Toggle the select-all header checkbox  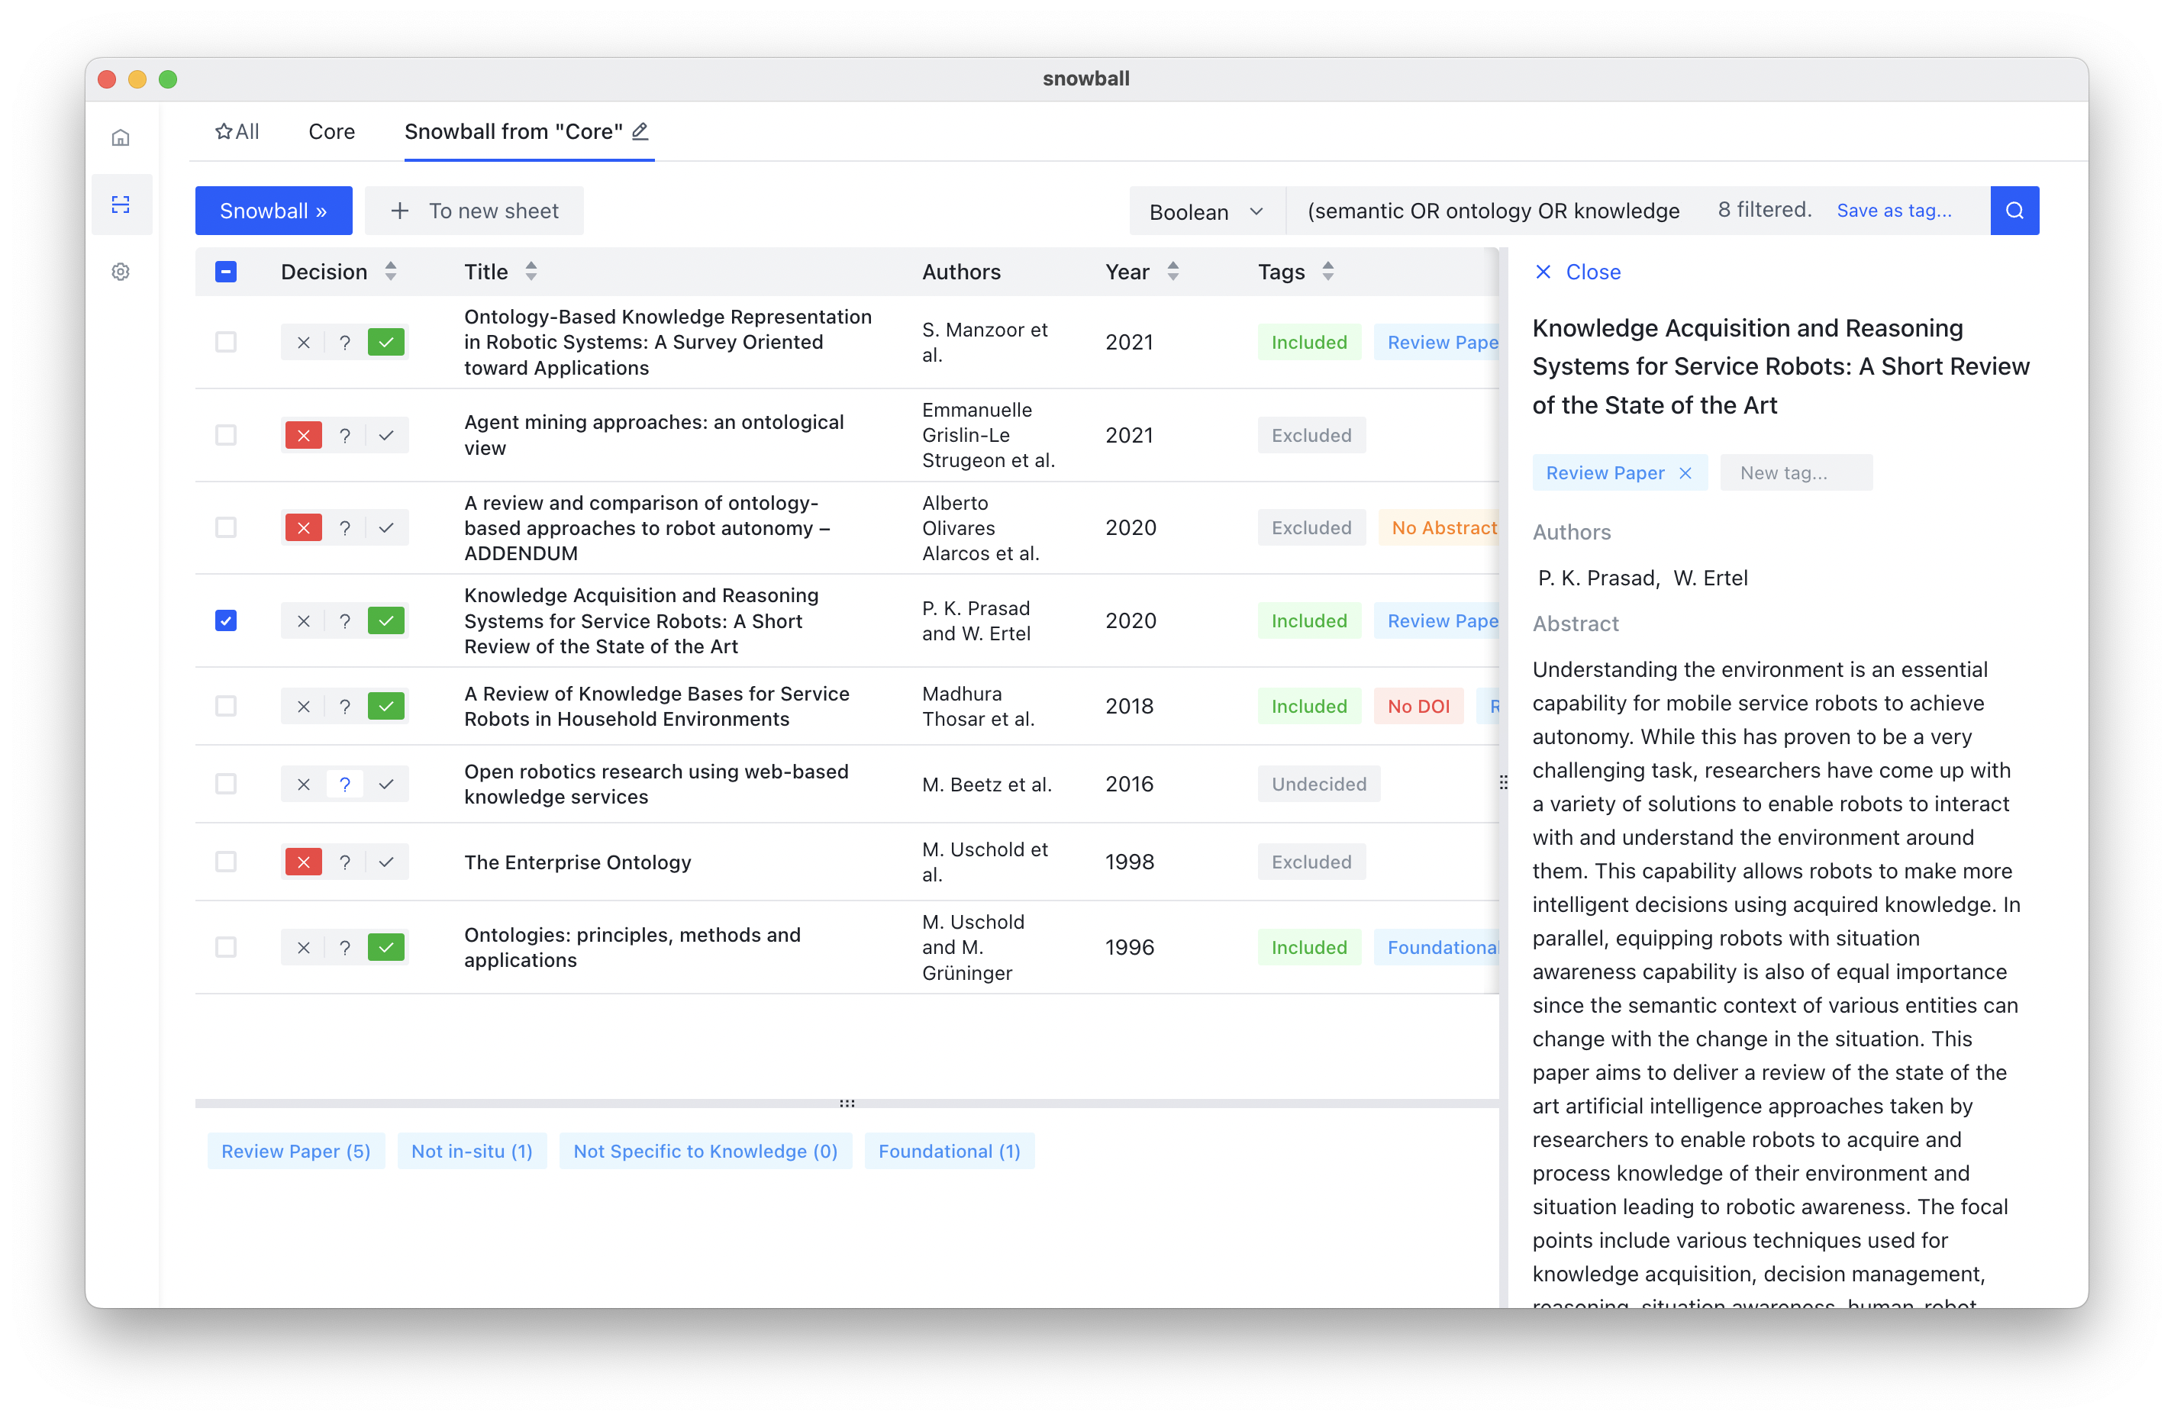tap(226, 272)
